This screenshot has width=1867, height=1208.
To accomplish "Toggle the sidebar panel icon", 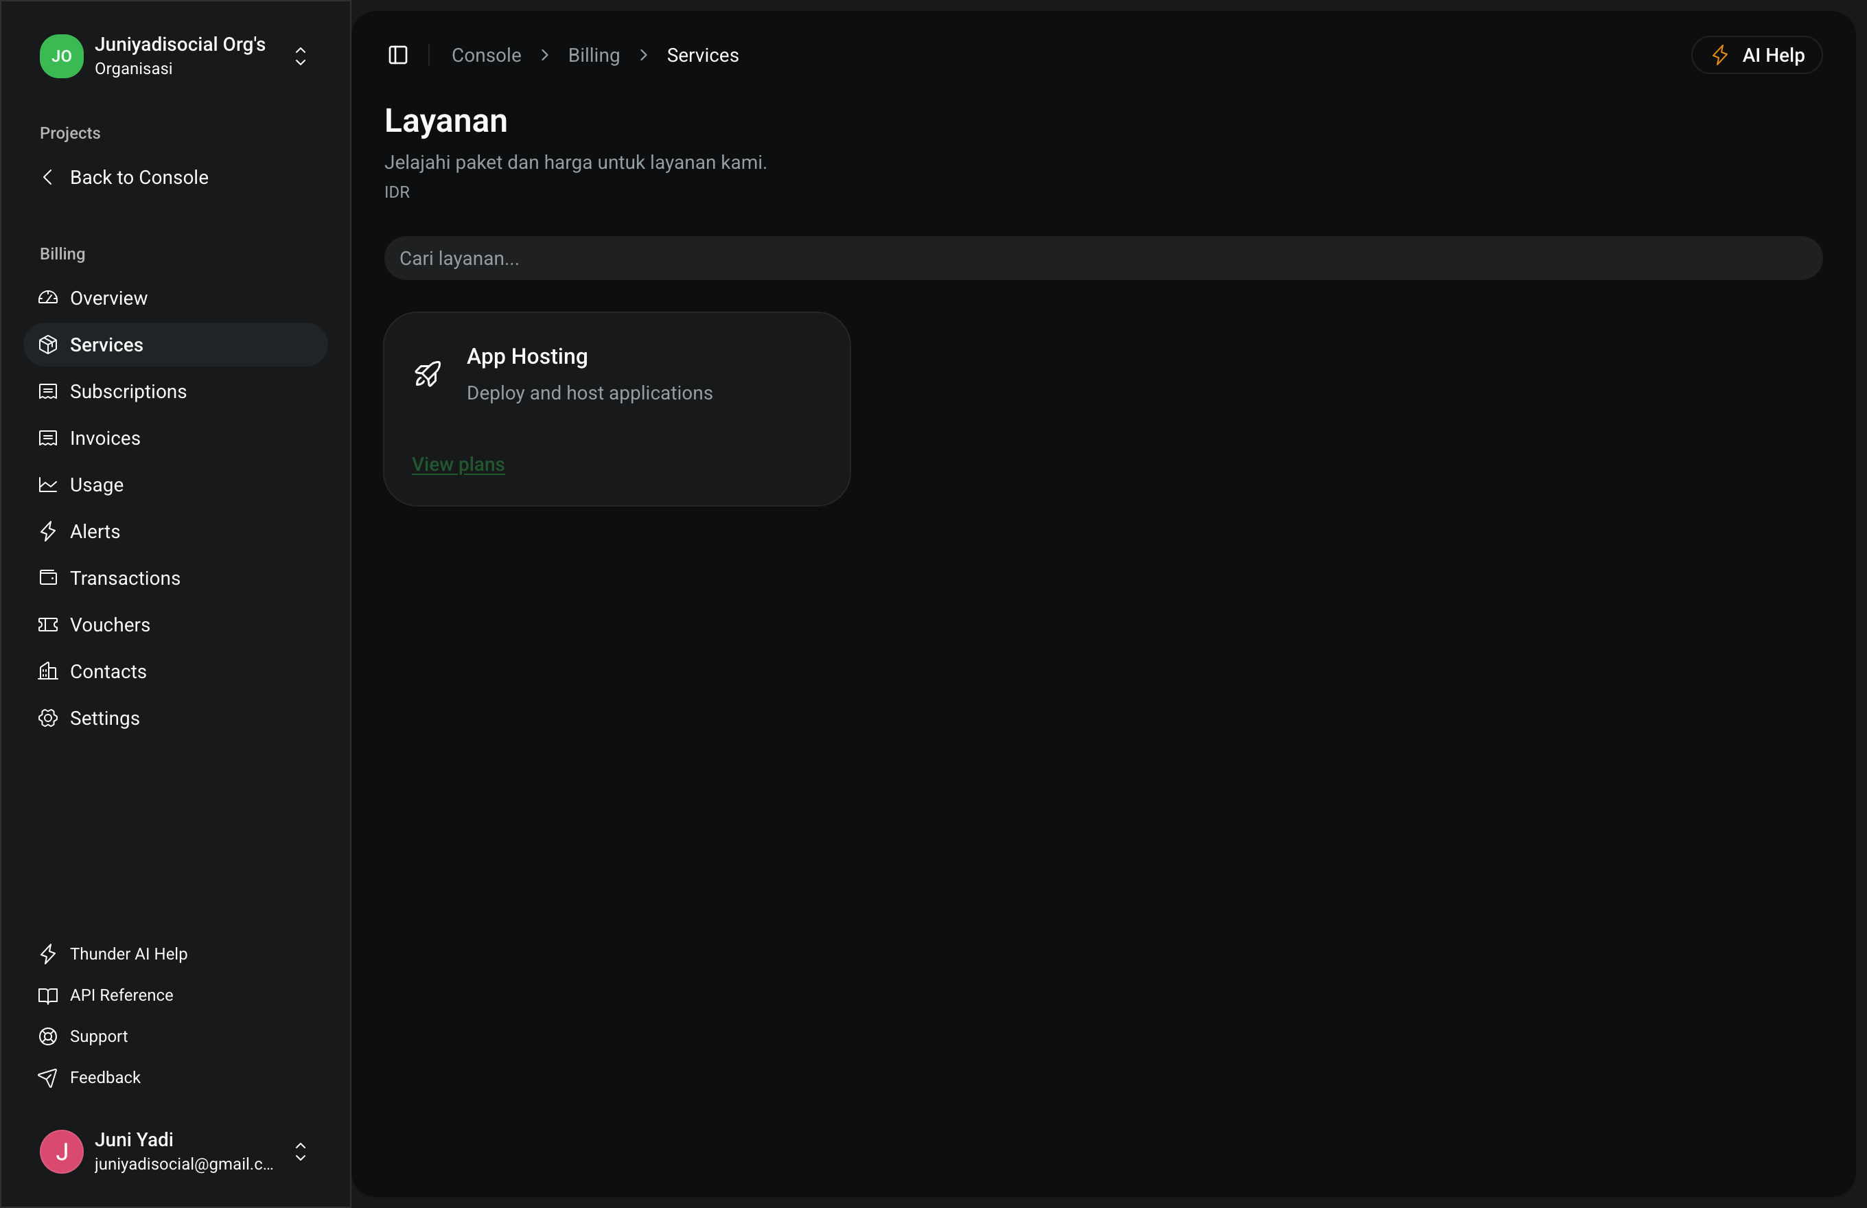I will 397,55.
